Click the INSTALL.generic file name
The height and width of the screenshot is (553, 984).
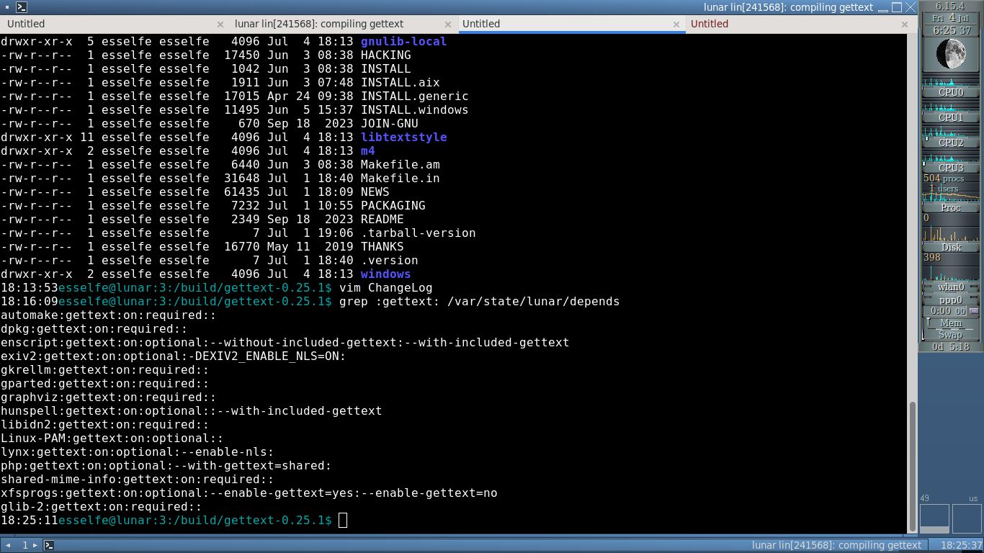pos(414,96)
